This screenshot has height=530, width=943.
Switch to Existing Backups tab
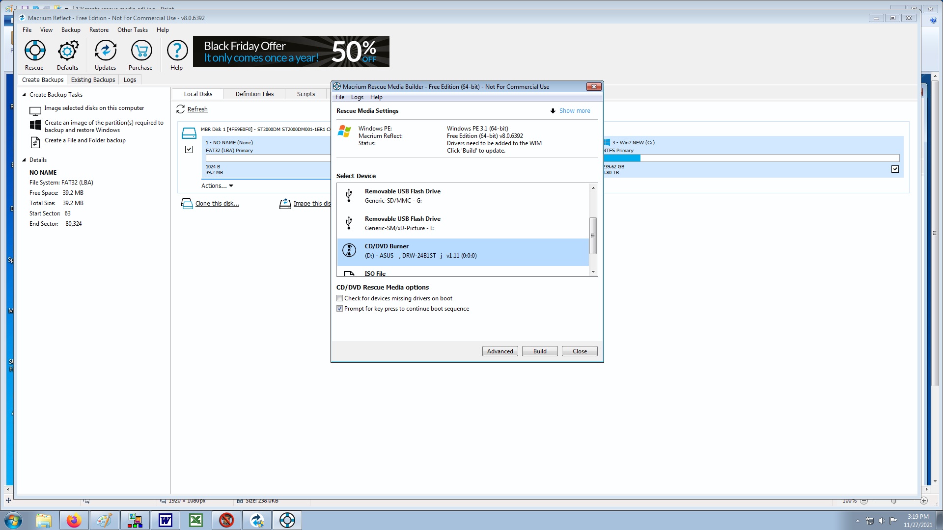pyautogui.click(x=93, y=80)
